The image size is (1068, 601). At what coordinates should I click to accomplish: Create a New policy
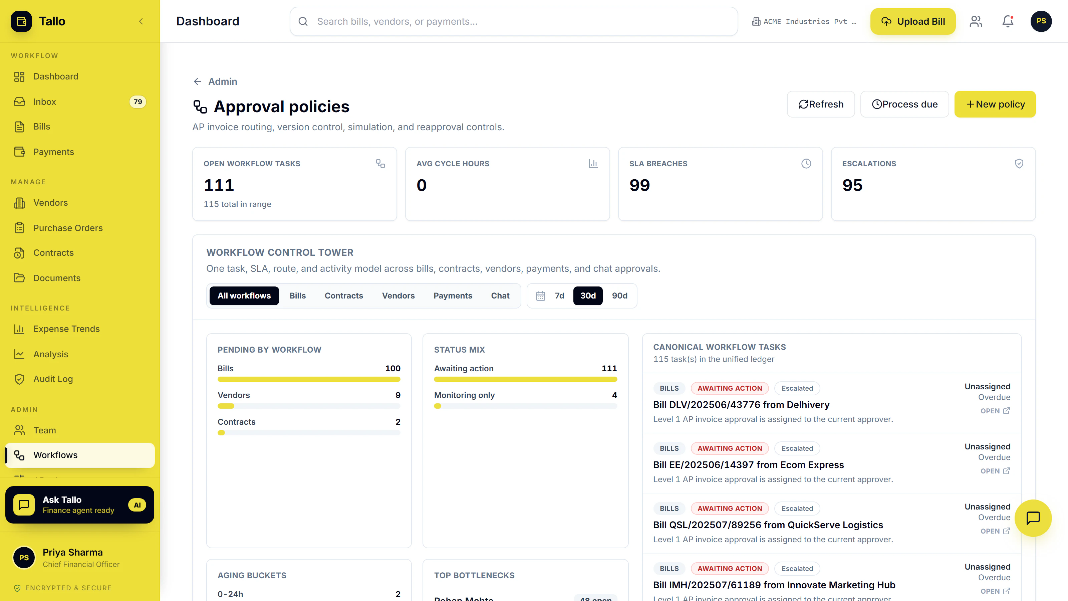pyautogui.click(x=995, y=104)
